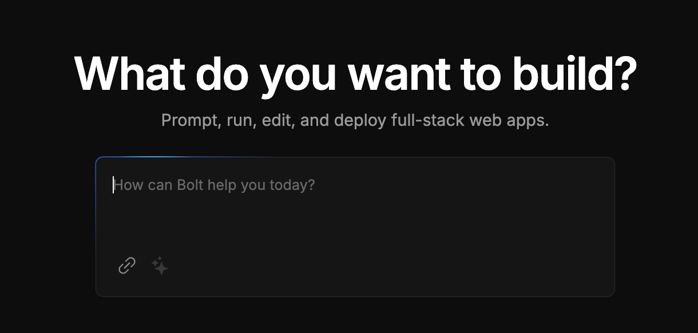Click "full-stack web apps" in the subtitle
This screenshot has height=333, width=698.
(470, 121)
